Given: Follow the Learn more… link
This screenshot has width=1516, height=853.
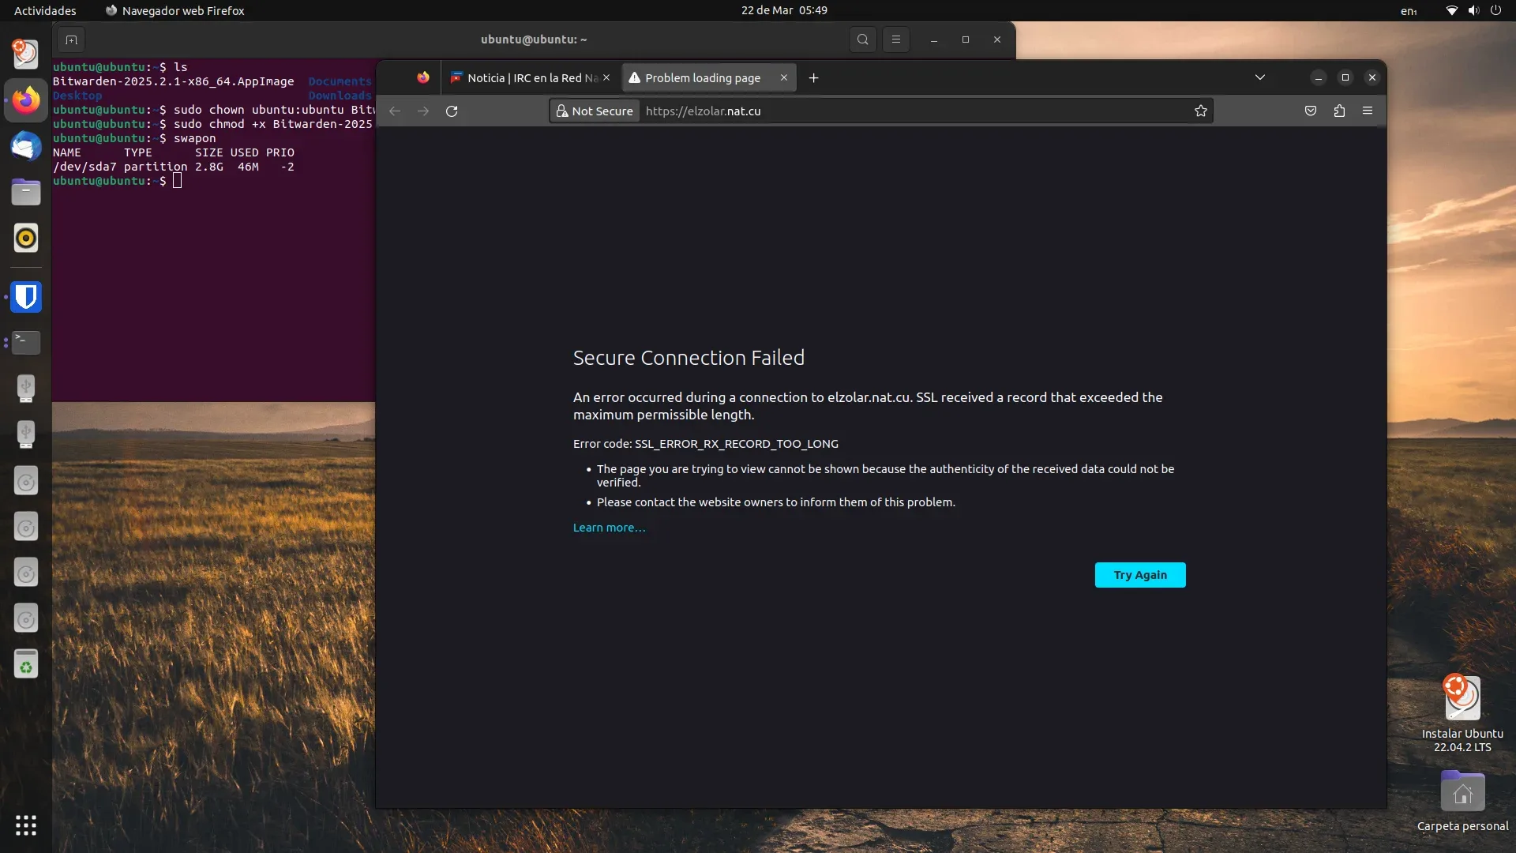Looking at the screenshot, I should click(609, 528).
